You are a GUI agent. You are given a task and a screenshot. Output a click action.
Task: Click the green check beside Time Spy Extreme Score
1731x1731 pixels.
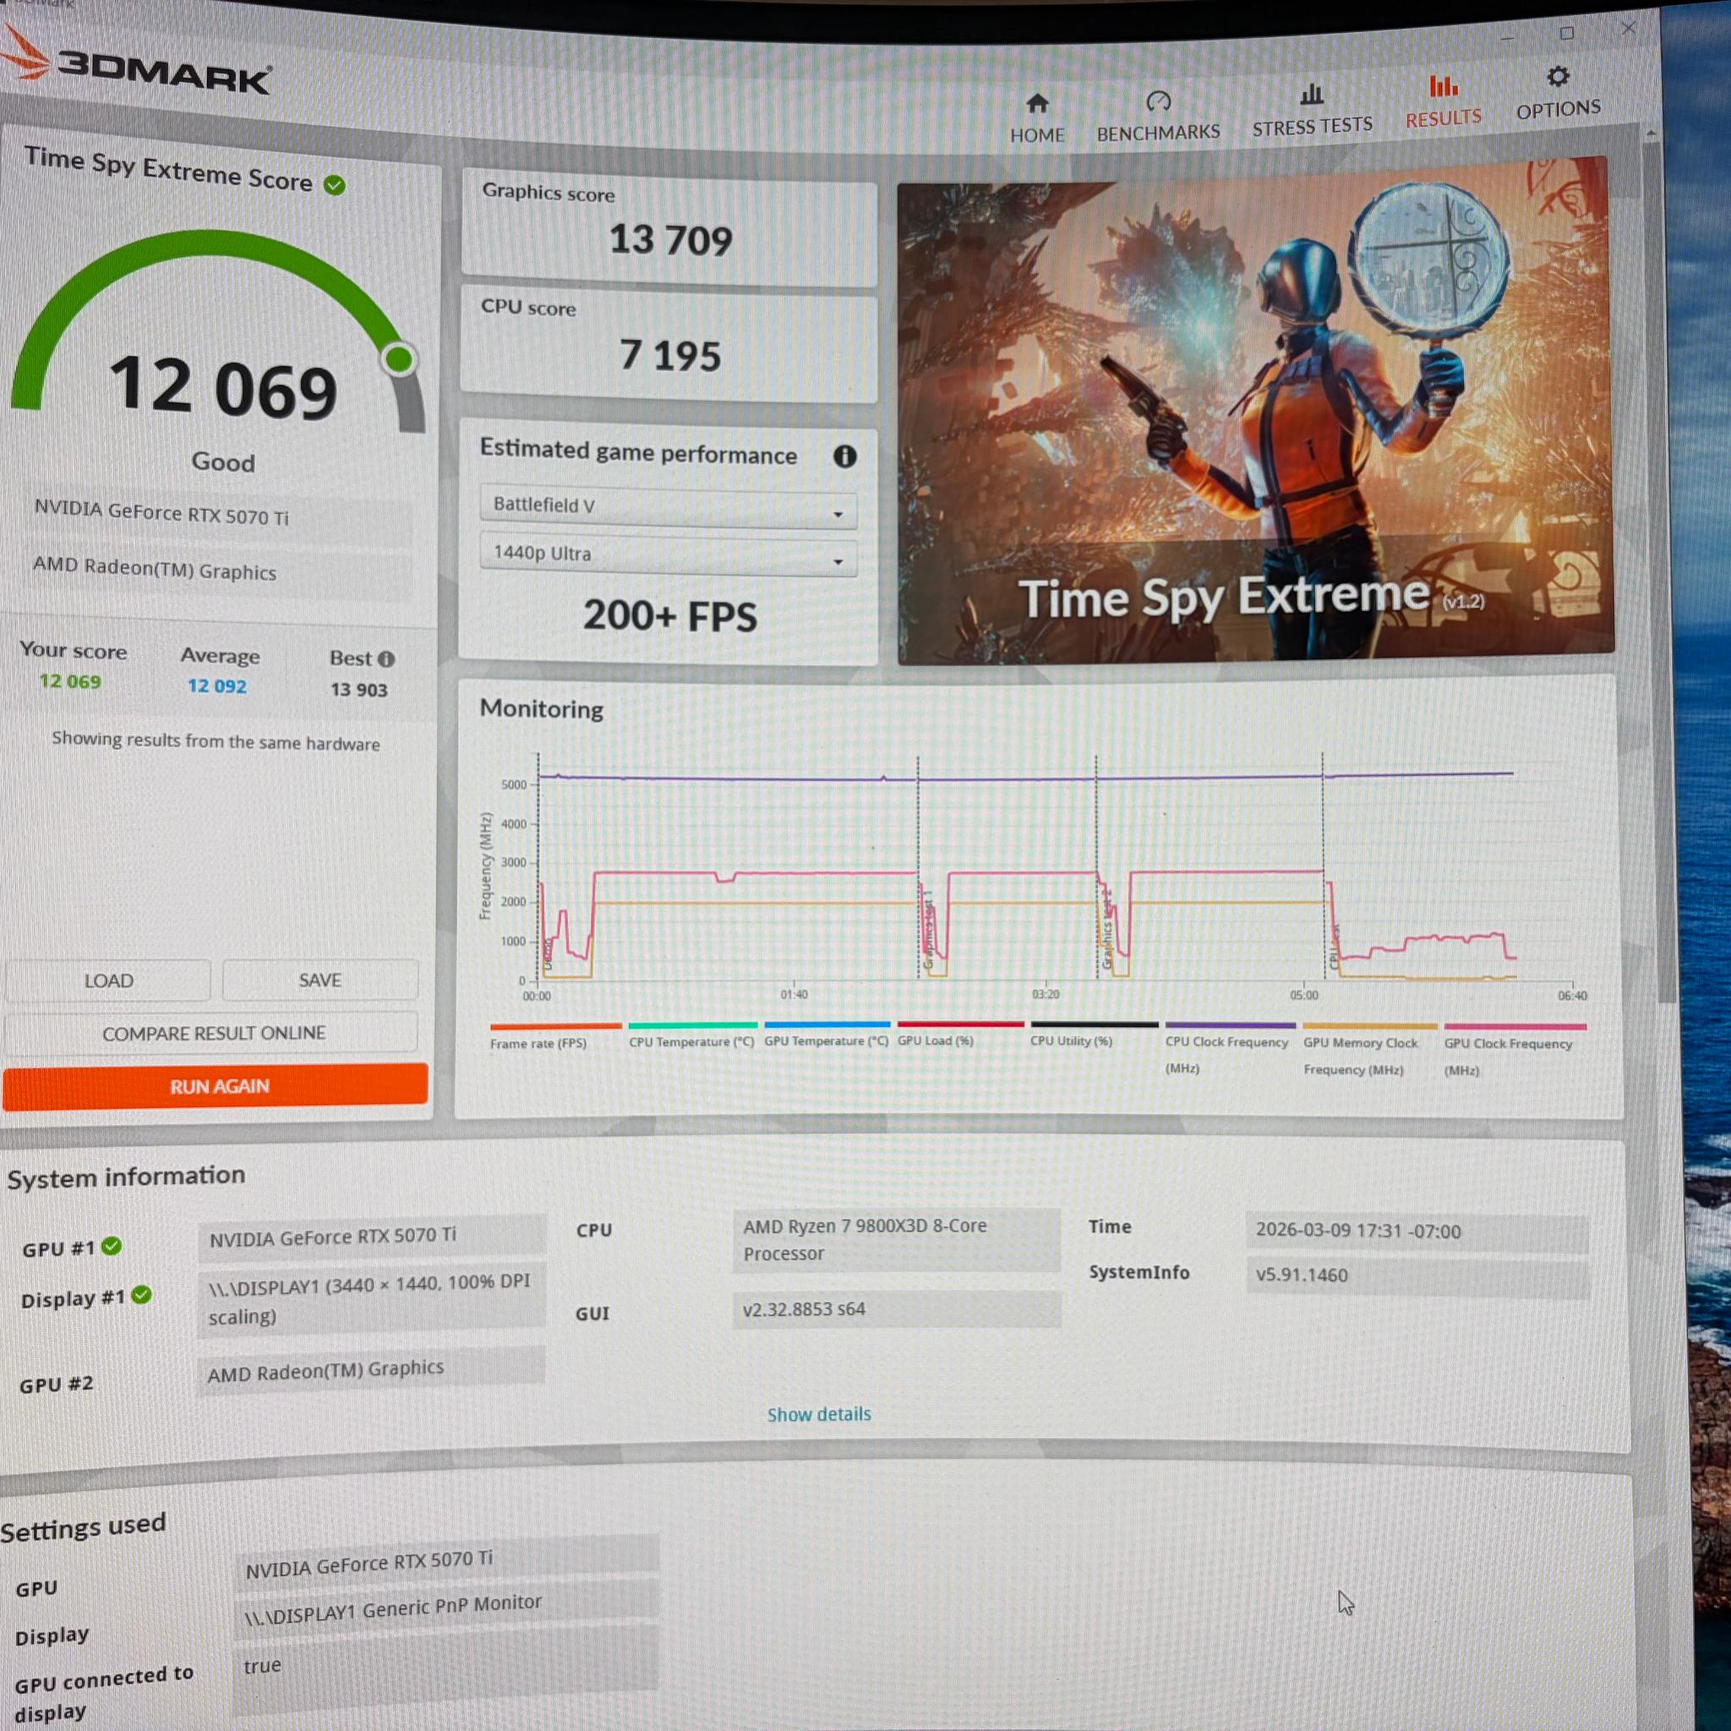pyautogui.click(x=334, y=185)
